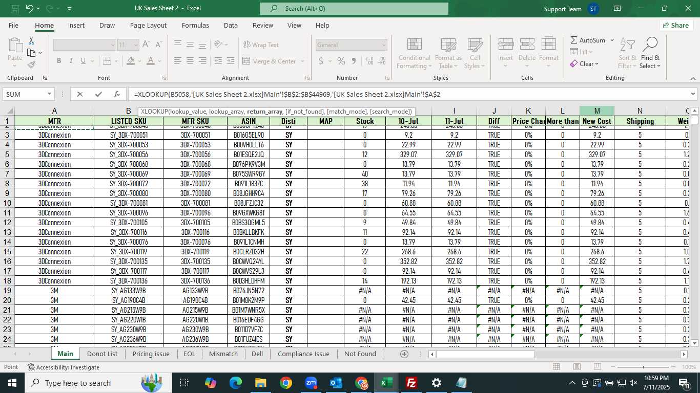Toggle Wrap Text
This screenshot has height=393, width=700.
pos(261,45)
